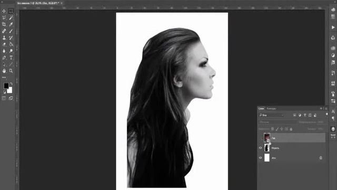337x190 pixels.
Task: Collapse the Layers panel to icons
Action: click(321, 109)
